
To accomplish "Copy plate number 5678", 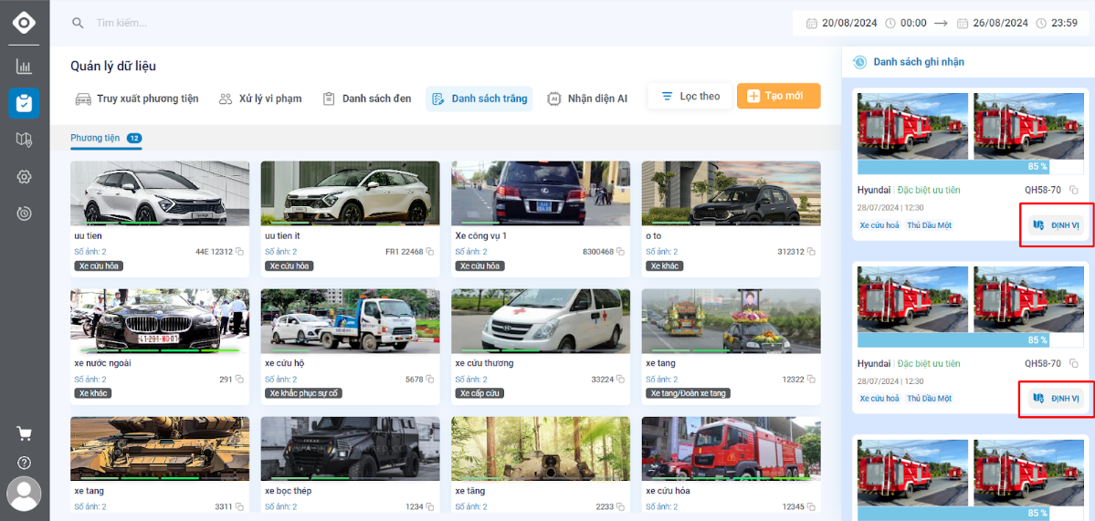I will (x=430, y=380).
